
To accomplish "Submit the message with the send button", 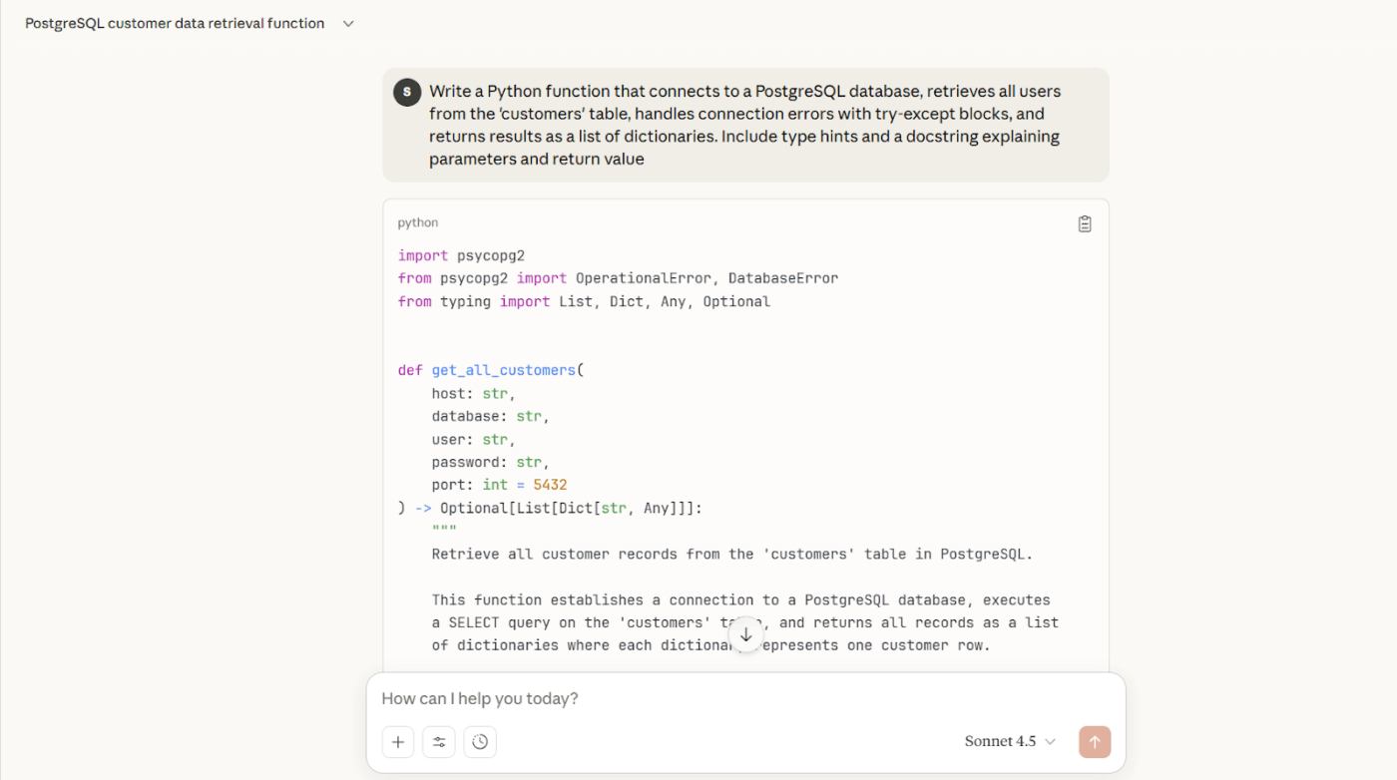I will point(1095,741).
